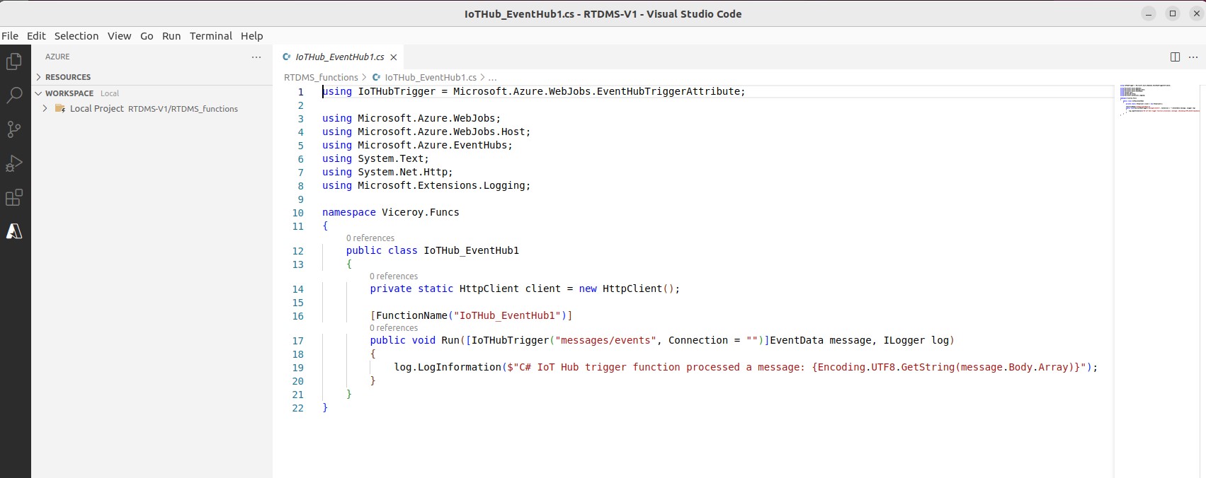Open the Selection menu
The height and width of the screenshot is (478, 1206).
76,36
